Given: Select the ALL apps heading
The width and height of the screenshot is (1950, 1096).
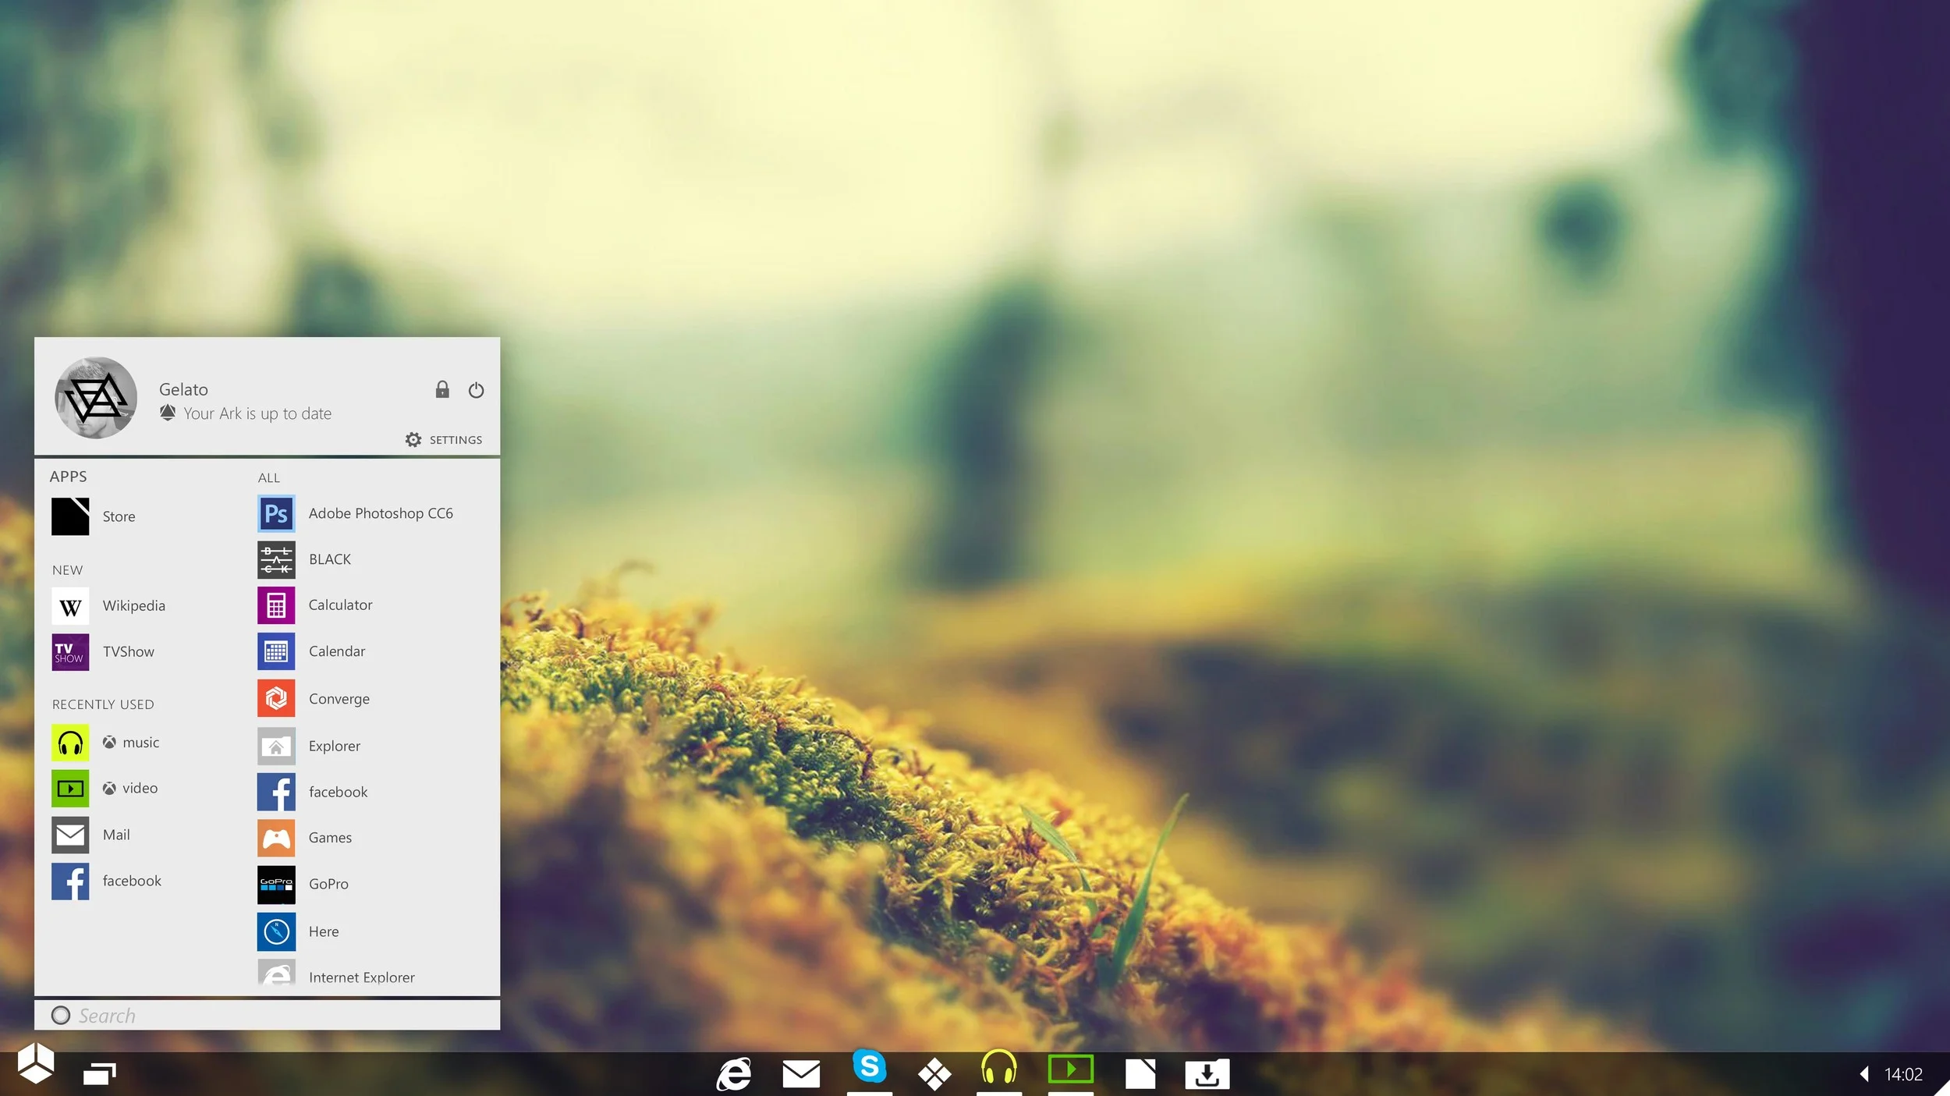Looking at the screenshot, I should coord(269,477).
